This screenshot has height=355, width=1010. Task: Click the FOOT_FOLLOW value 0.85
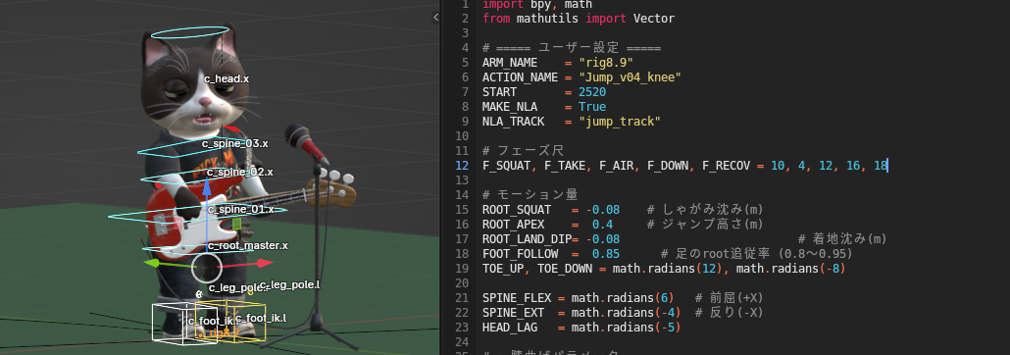[606, 254]
